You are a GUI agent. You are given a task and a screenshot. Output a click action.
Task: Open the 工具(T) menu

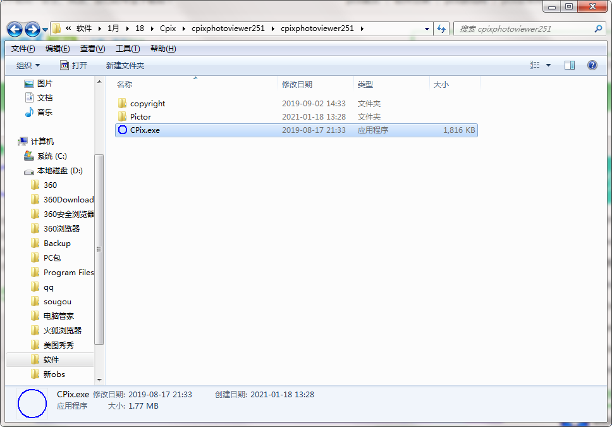coord(128,49)
